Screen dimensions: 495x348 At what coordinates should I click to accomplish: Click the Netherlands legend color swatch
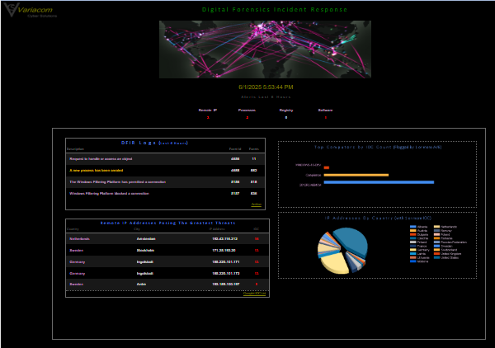tap(436, 226)
